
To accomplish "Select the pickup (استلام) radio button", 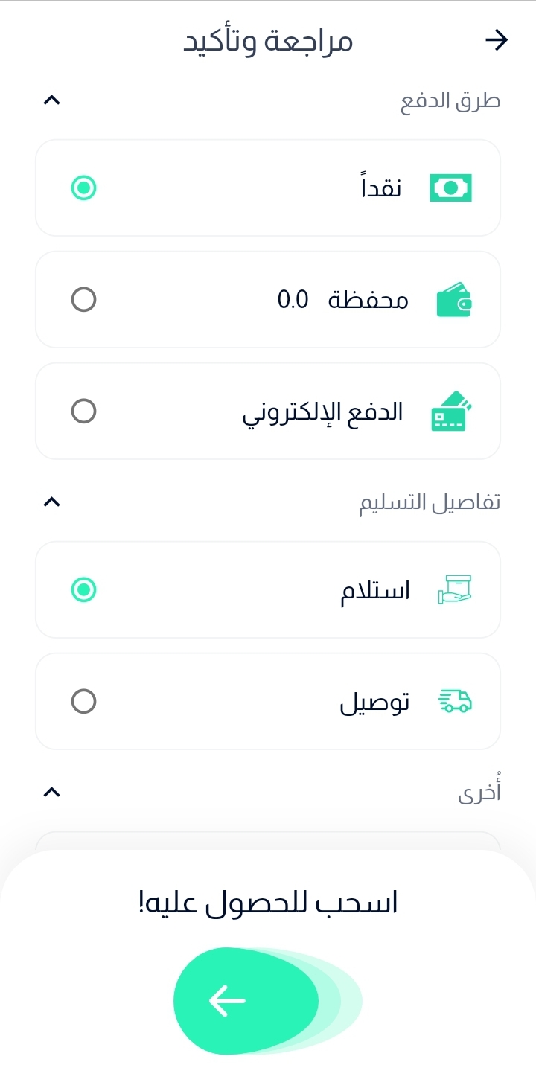I will (x=83, y=590).
